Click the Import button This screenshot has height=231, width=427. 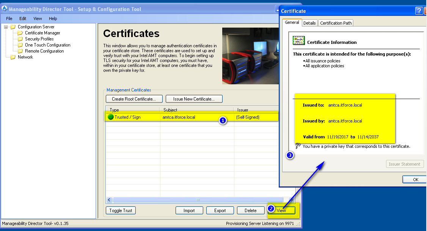[189, 210]
